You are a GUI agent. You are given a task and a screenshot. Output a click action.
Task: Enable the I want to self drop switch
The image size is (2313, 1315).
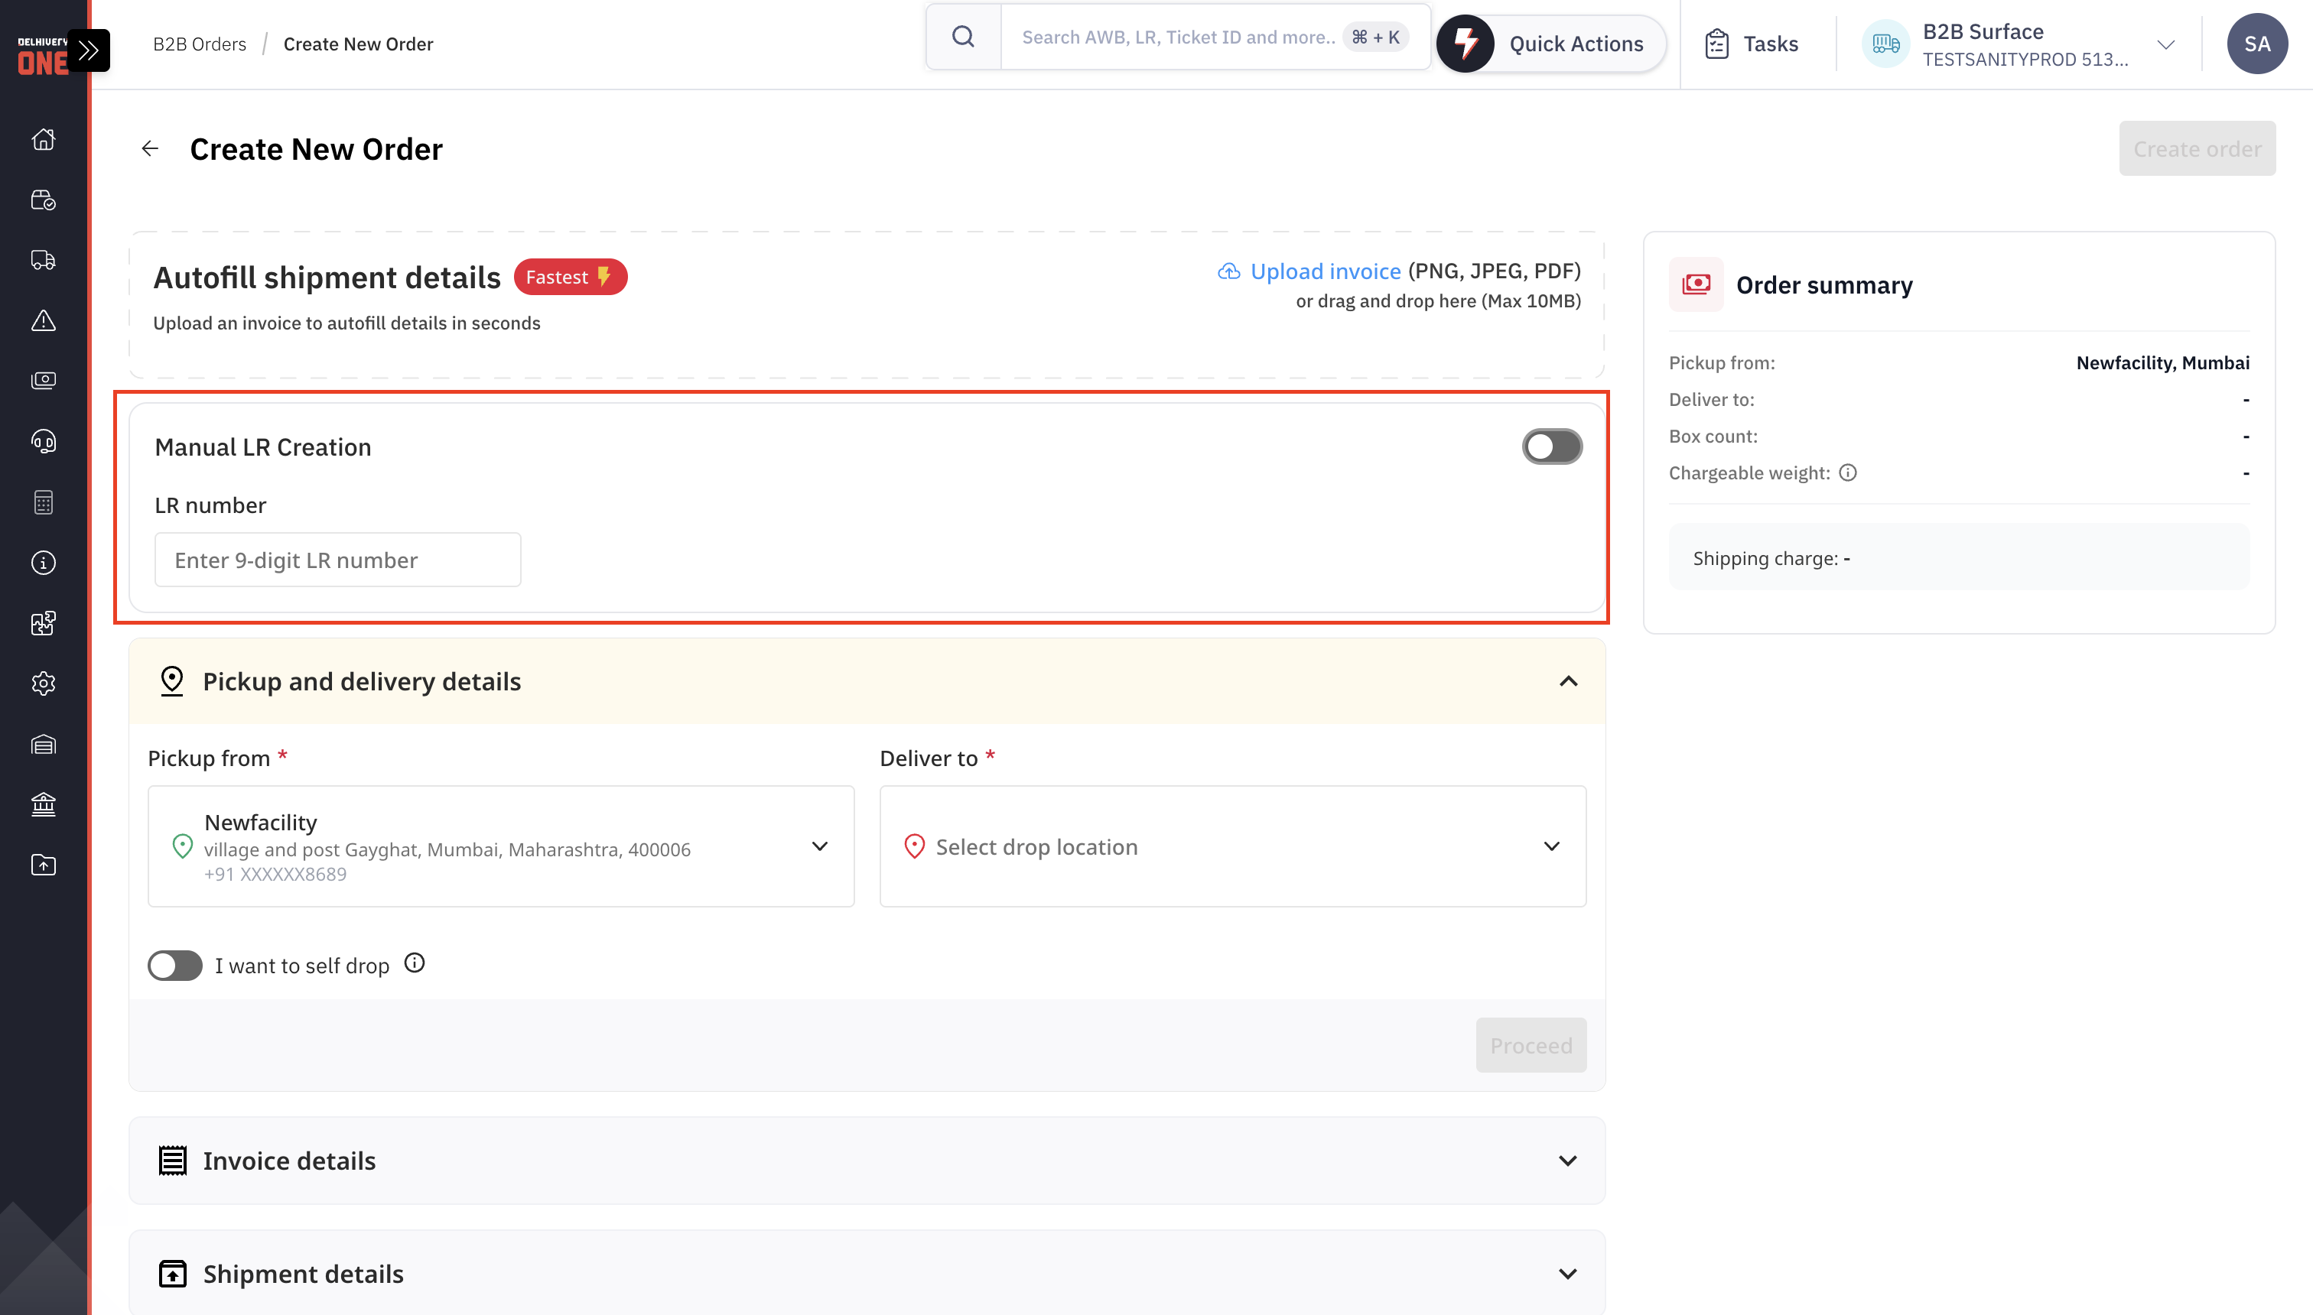click(175, 965)
